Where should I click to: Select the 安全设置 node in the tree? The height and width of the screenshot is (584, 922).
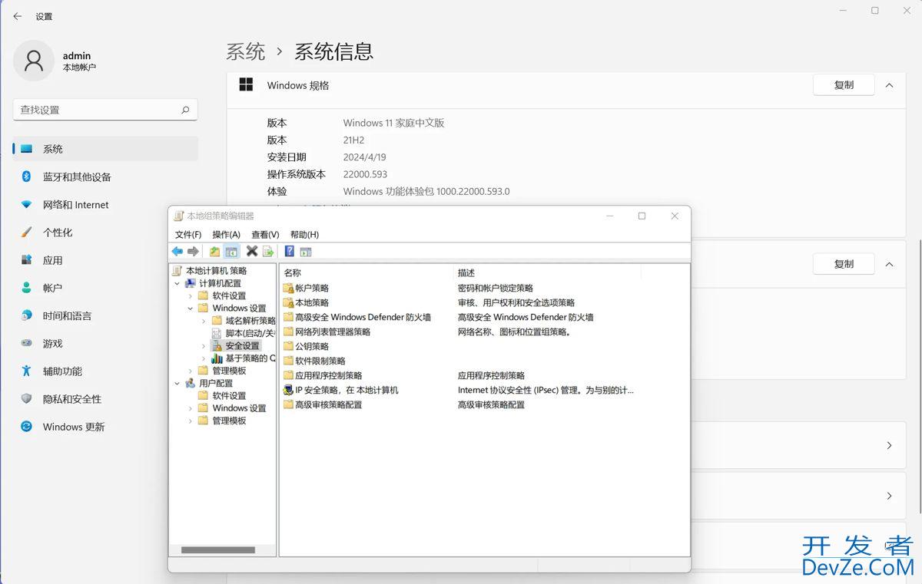coord(240,345)
